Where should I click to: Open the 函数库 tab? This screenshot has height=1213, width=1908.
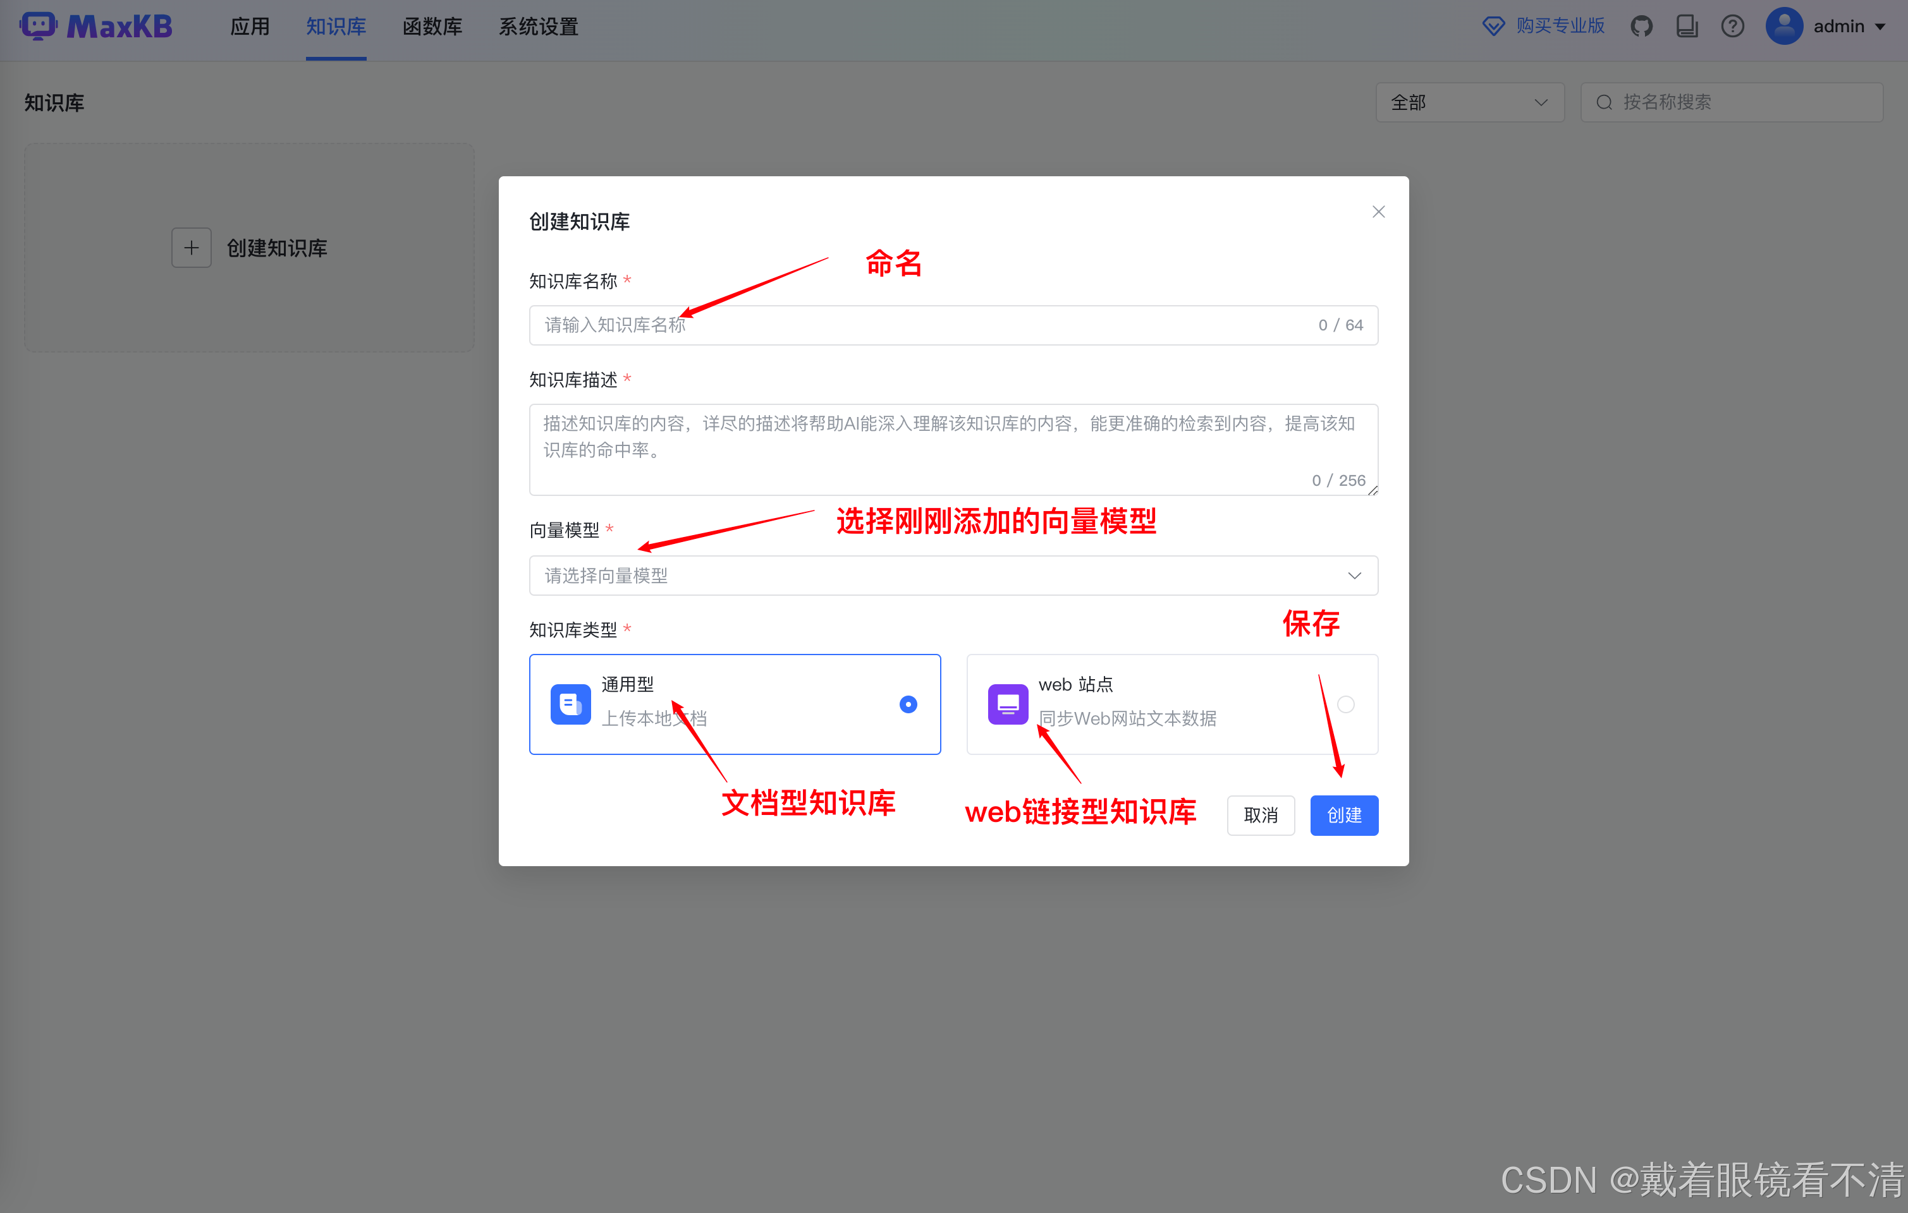coord(432,27)
